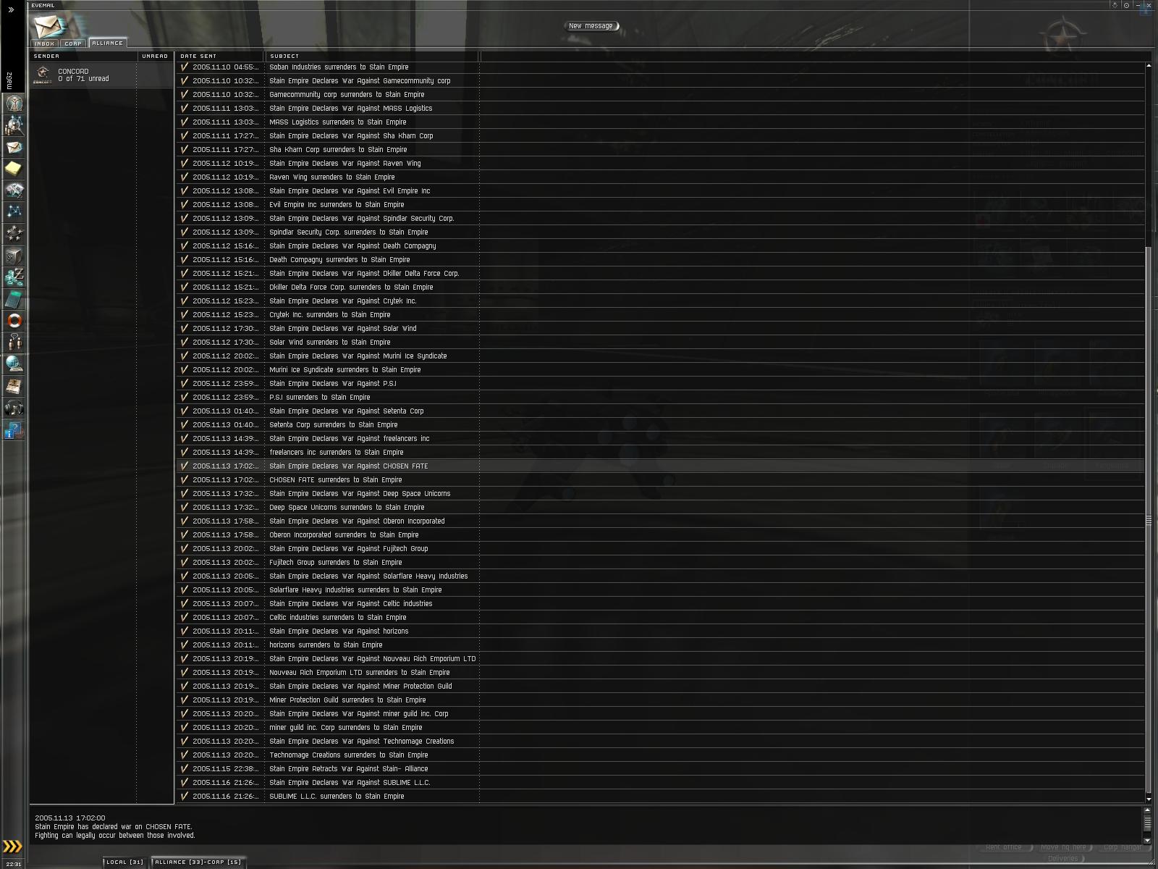Open the Calculator sidebar icon

[x=14, y=298]
